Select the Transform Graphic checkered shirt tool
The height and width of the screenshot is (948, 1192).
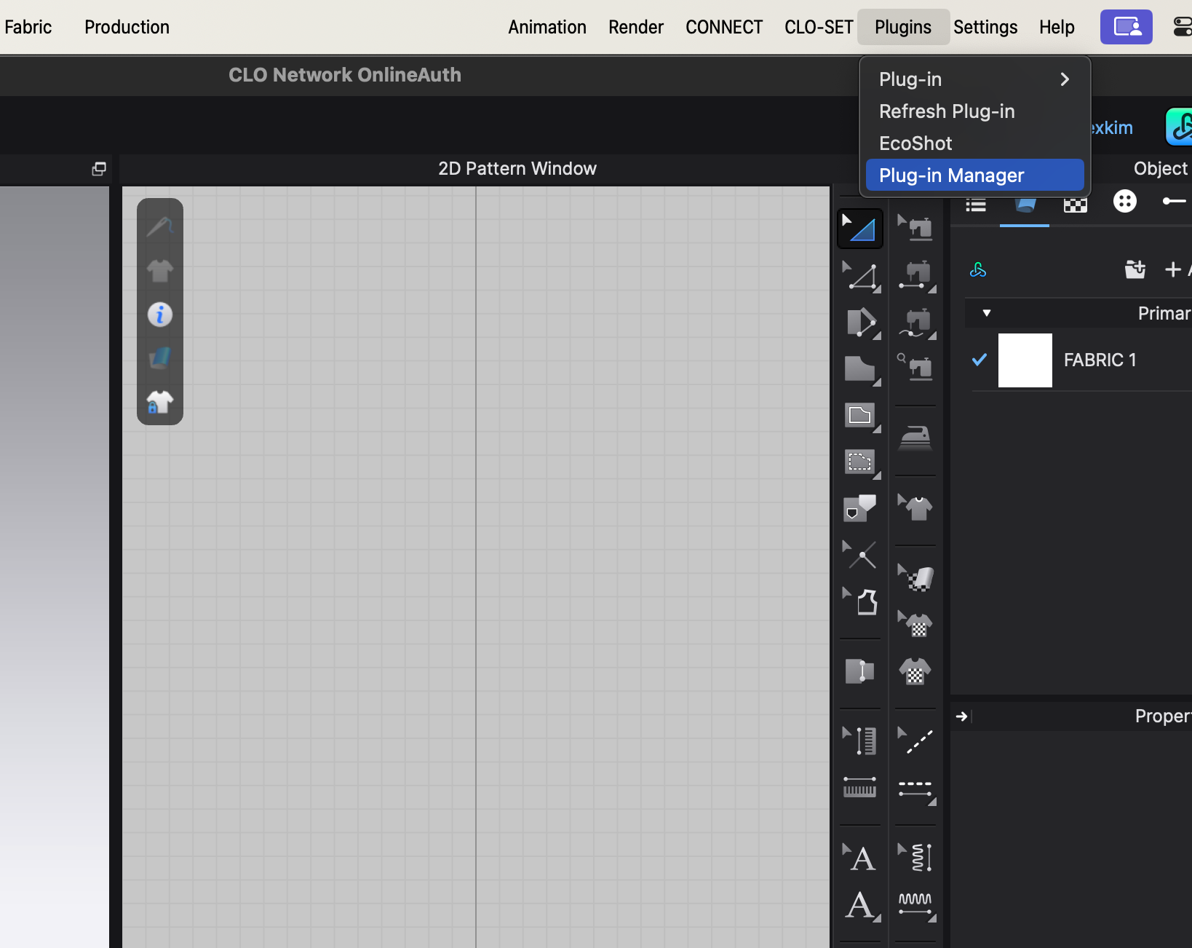point(915,624)
